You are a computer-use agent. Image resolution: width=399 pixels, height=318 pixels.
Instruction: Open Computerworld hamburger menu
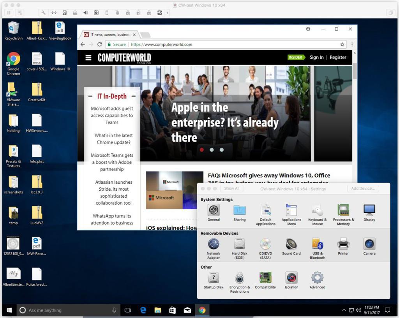point(88,58)
